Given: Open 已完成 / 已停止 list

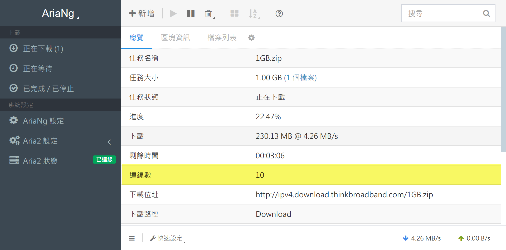Looking at the screenshot, I should (x=48, y=89).
